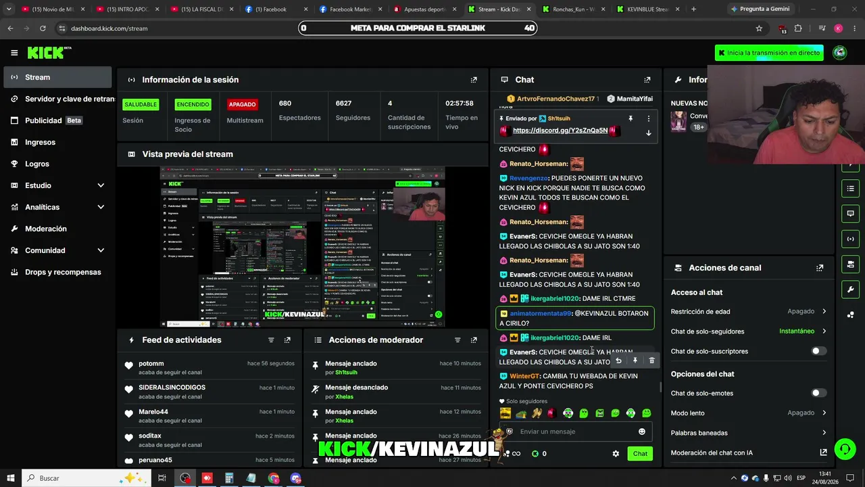Open Moderación in the sidebar
This screenshot has width=865, height=487.
[x=57, y=229]
